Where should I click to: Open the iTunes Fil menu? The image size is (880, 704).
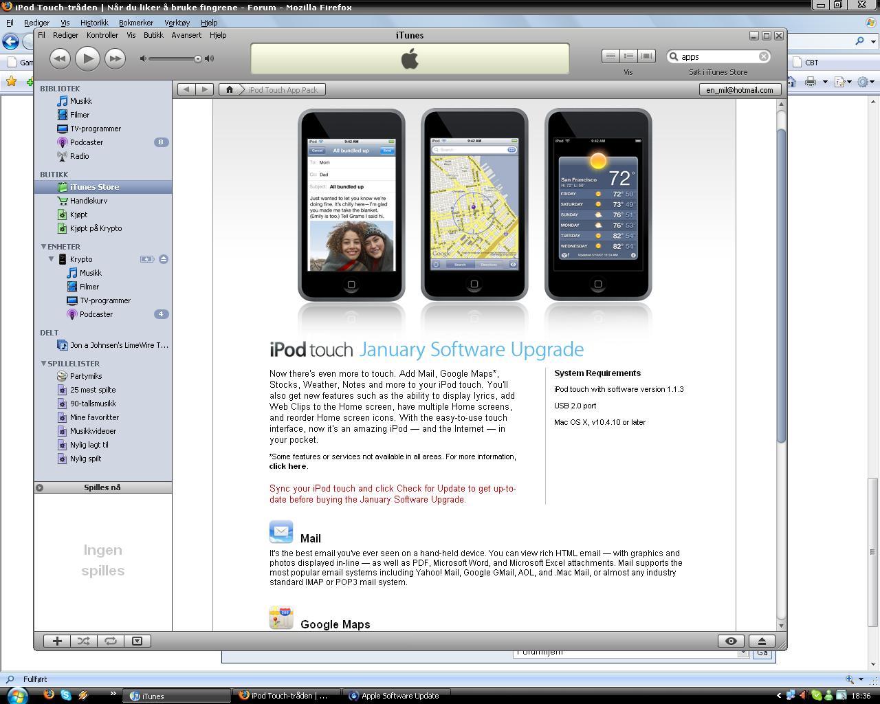(41, 35)
